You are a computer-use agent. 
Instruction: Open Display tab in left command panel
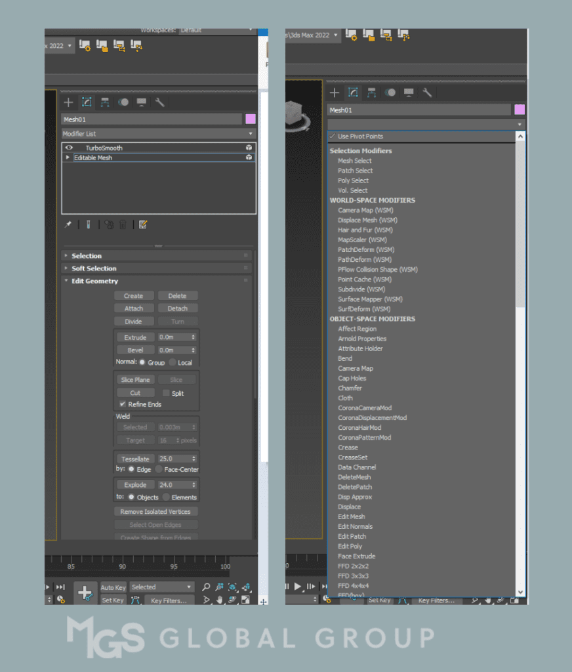[x=141, y=102]
